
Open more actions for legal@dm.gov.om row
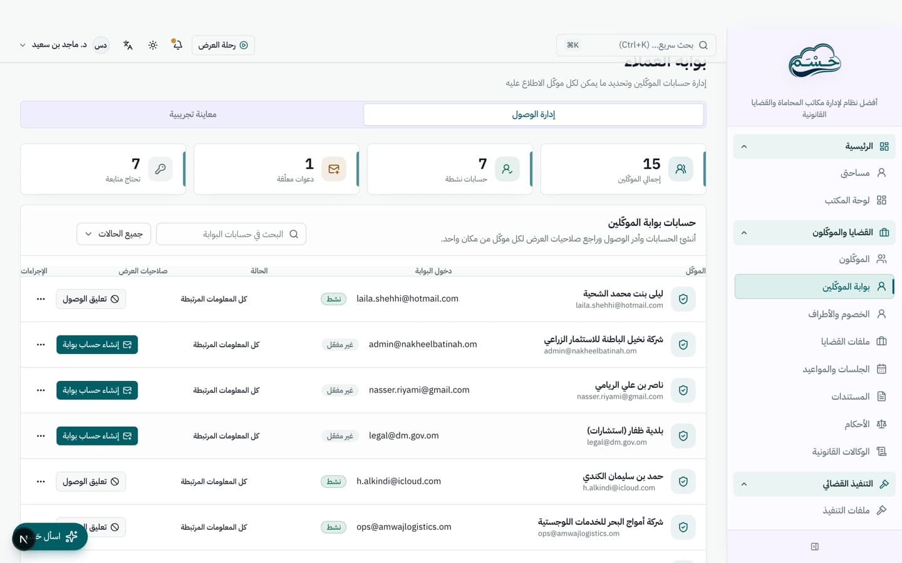pos(41,436)
